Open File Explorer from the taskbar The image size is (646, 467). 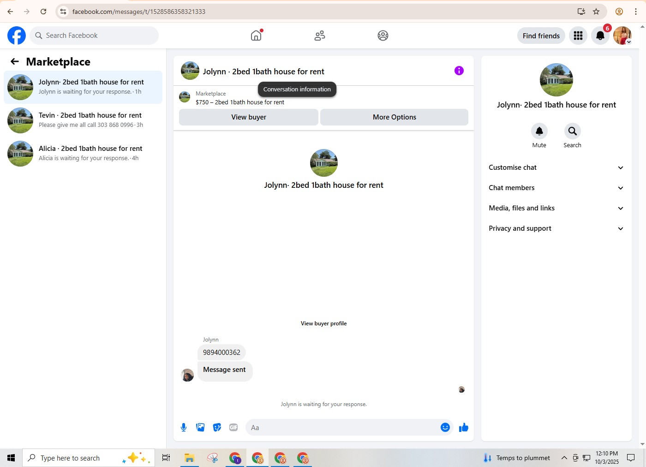[189, 458]
